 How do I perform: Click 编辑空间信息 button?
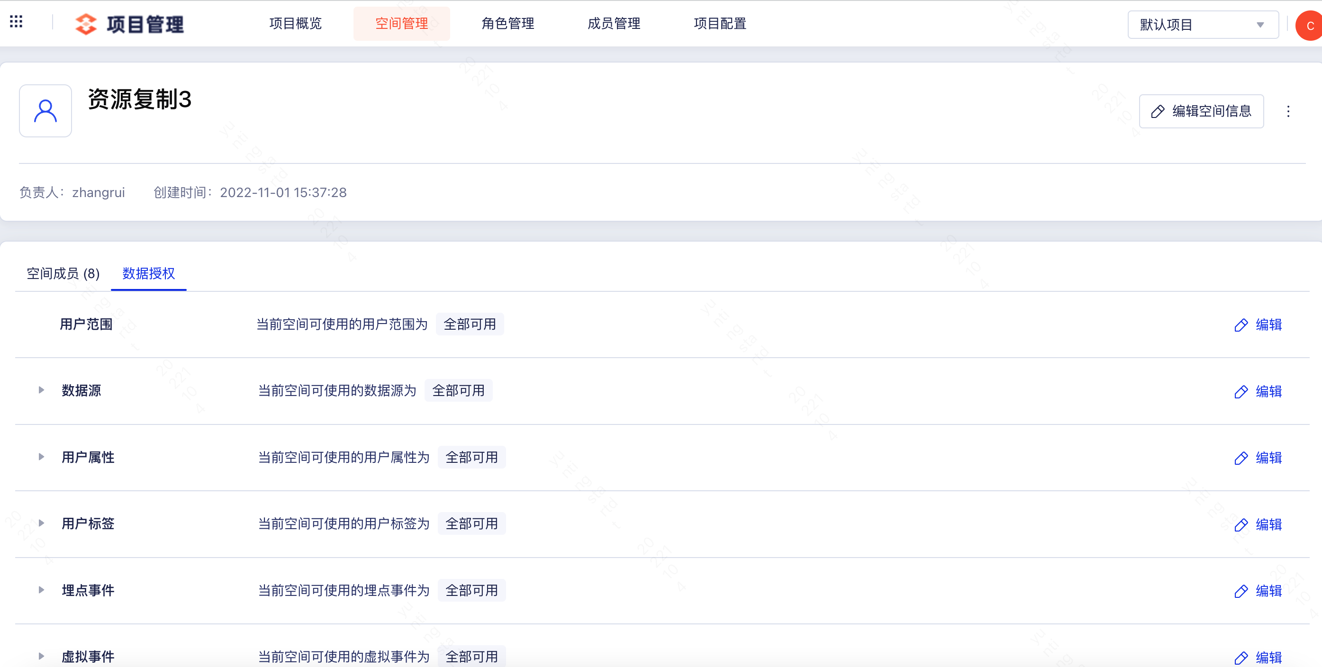click(1201, 111)
